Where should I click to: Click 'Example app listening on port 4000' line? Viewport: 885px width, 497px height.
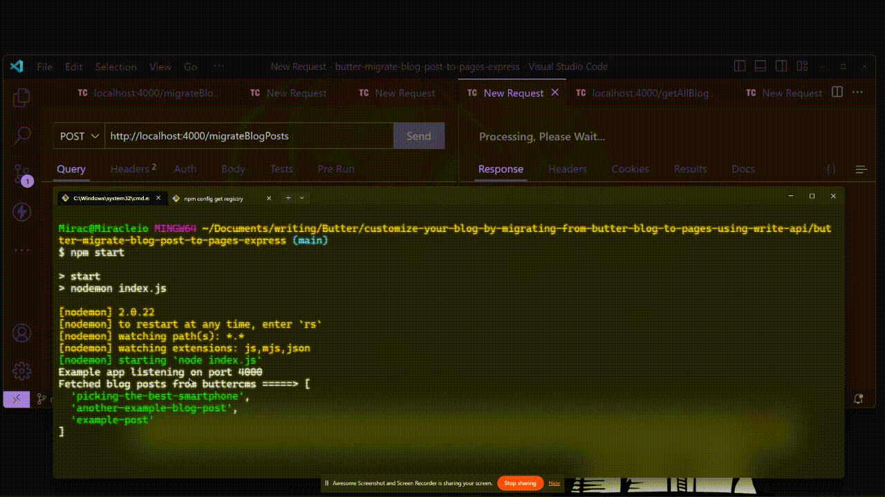click(x=160, y=372)
